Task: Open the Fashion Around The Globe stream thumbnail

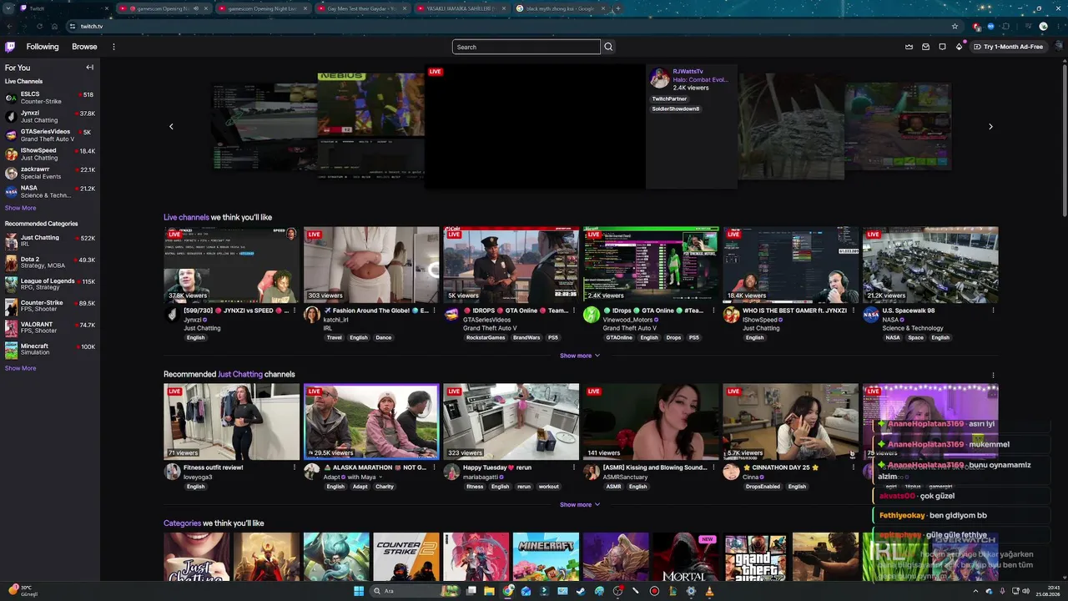Action: [x=371, y=265]
